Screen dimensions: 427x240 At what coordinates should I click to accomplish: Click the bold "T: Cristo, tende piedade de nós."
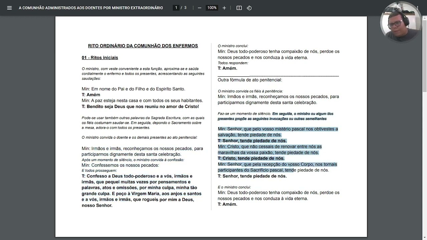pos(251,158)
